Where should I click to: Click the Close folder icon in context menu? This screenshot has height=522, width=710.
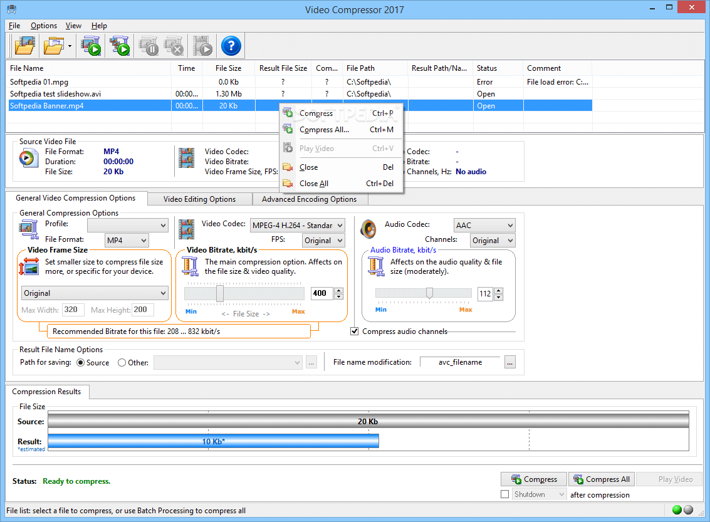pyautogui.click(x=288, y=167)
